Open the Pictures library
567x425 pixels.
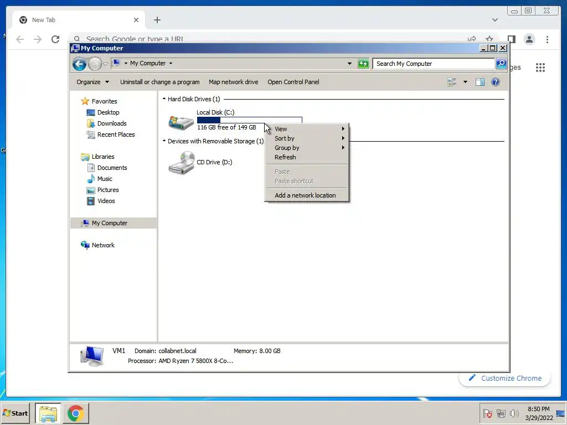tap(108, 190)
